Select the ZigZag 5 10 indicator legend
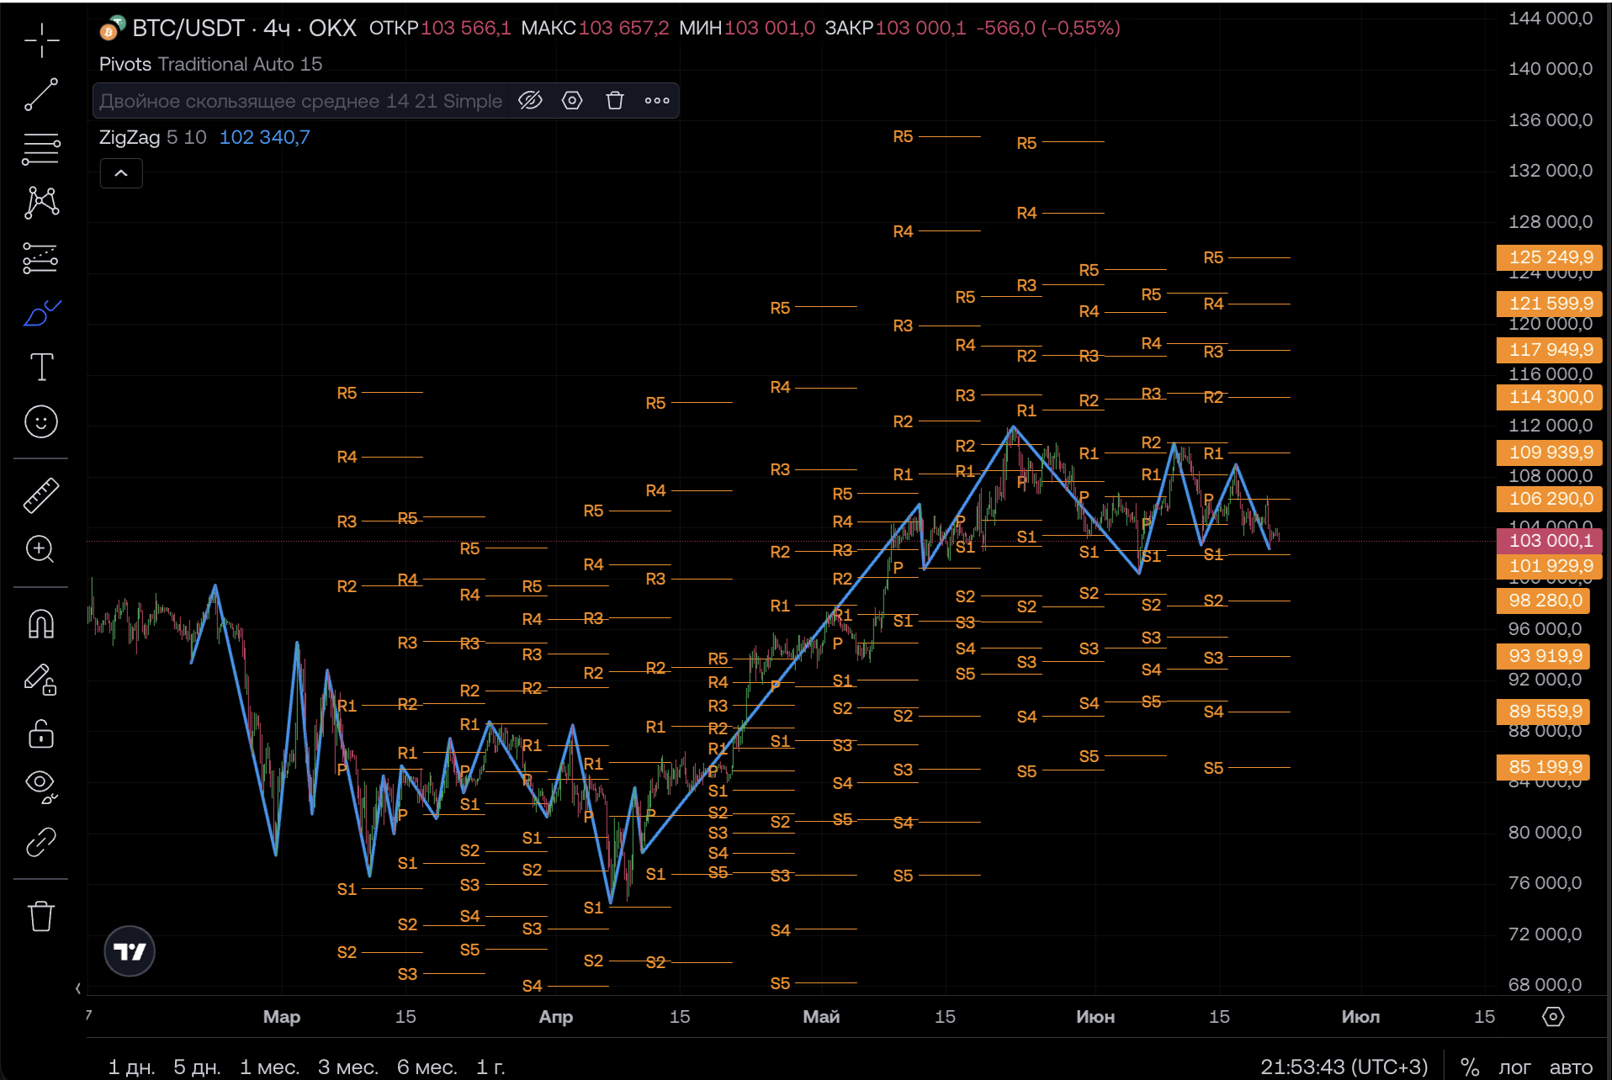Image resolution: width=1612 pixels, height=1080 pixels. pos(152,137)
